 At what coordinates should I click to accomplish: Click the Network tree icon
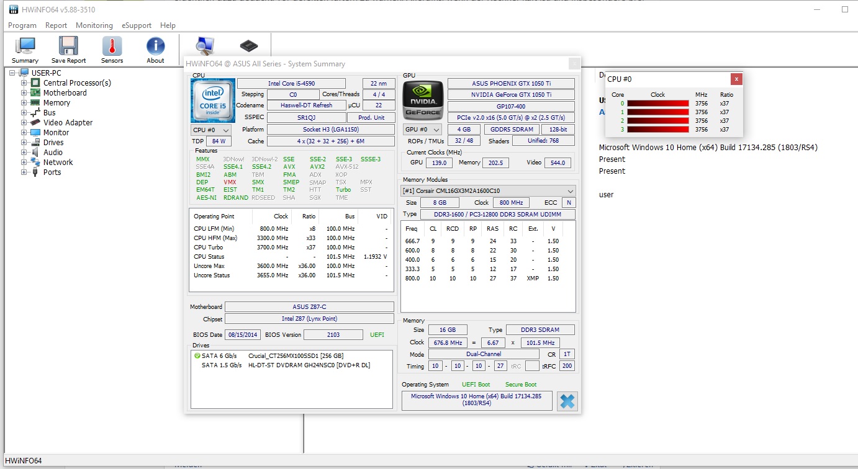[x=36, y=162]
